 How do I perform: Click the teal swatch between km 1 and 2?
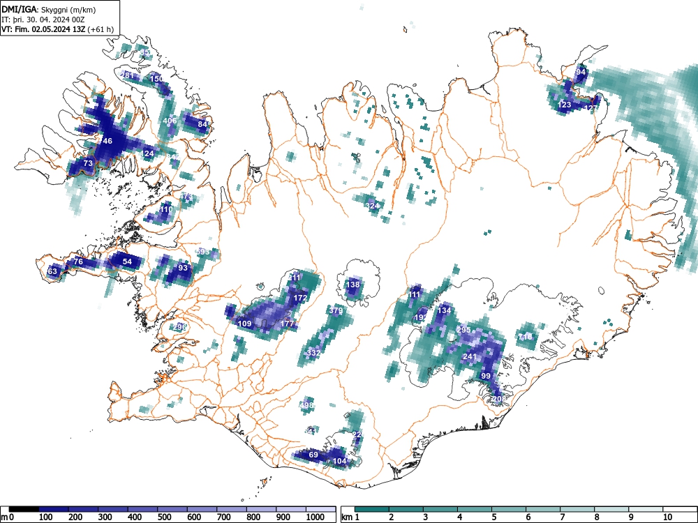coord(372,509)
